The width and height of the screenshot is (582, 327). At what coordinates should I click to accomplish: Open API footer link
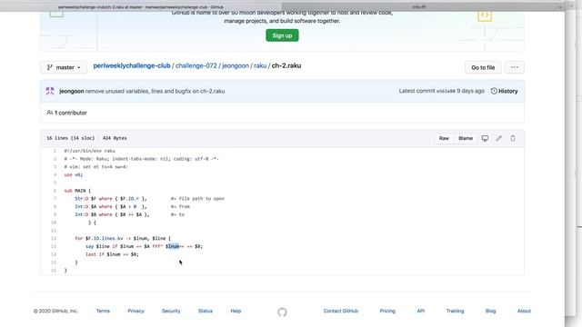pos(420,311)
